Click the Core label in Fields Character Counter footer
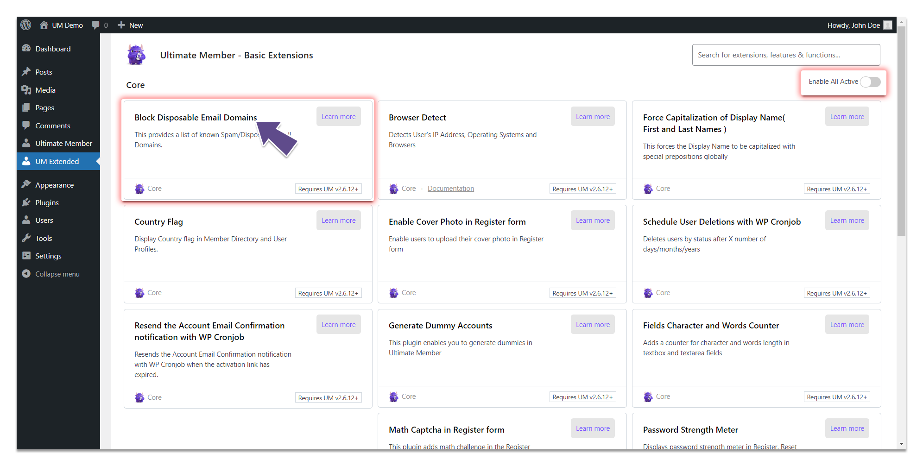The image size is (923, 466). 663,397
